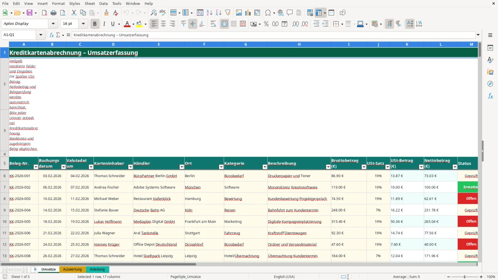Open the Format menu
Viewport: 498px width, 280px height.
[58, 3]
